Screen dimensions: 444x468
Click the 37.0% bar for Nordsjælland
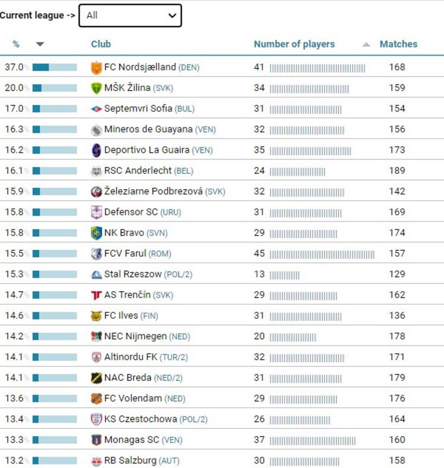54,68
